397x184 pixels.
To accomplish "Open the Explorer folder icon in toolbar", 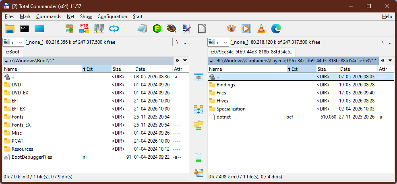I will pyautogui.click(x=10, y=29).
